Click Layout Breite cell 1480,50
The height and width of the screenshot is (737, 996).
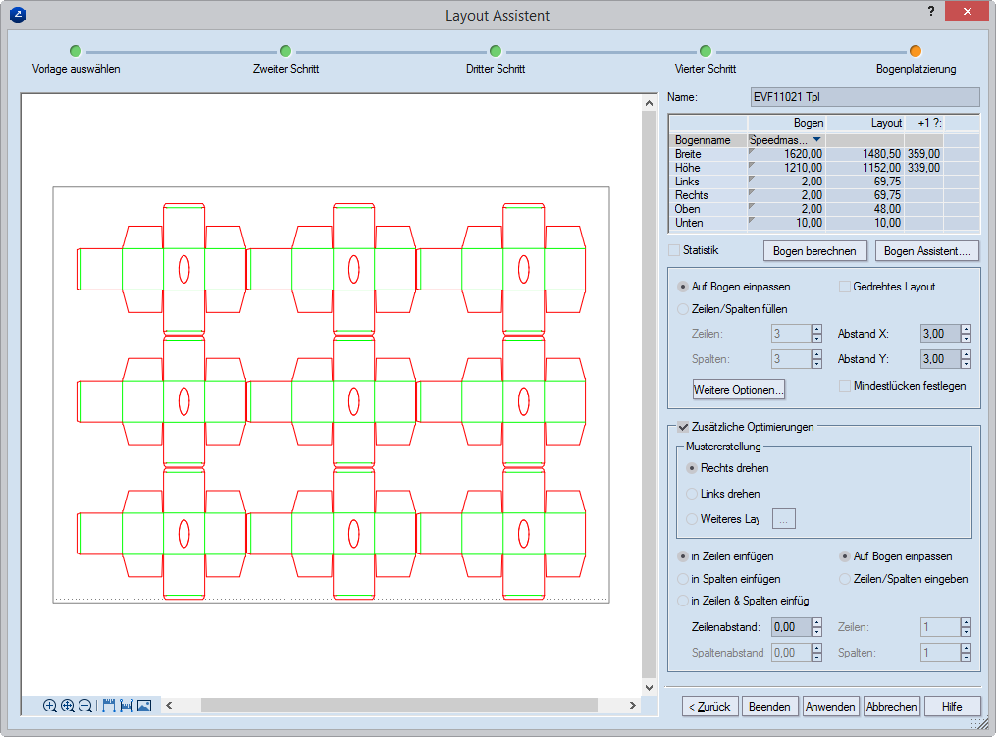[865, 154]
